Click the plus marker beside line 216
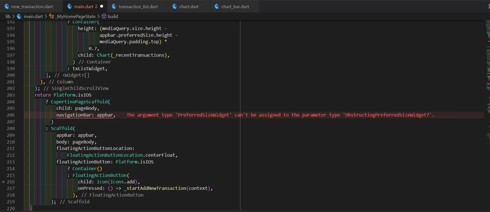This screenshot has width=490, height=212. 3,182
